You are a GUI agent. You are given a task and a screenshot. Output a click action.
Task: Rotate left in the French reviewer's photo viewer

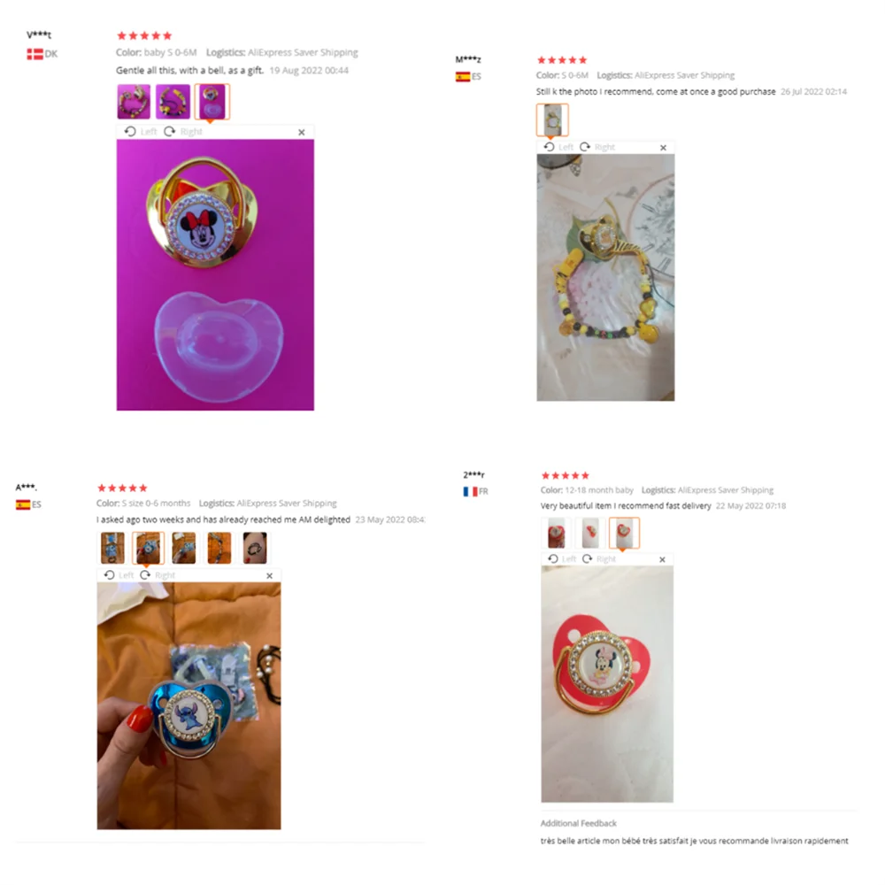point(562,558)
